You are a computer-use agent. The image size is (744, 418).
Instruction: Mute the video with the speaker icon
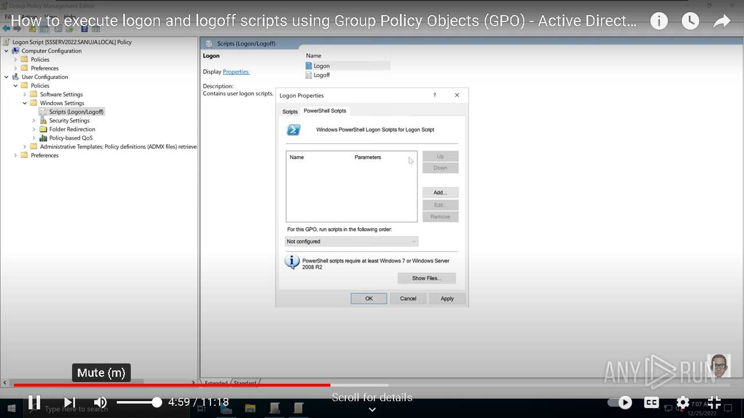pos(101,402)
